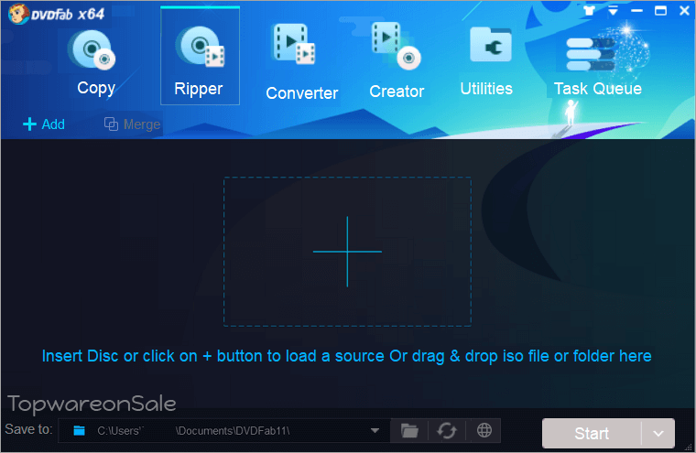Click the Merge button
The width and height of the screenshot is (696, 453).
(132, 124)
